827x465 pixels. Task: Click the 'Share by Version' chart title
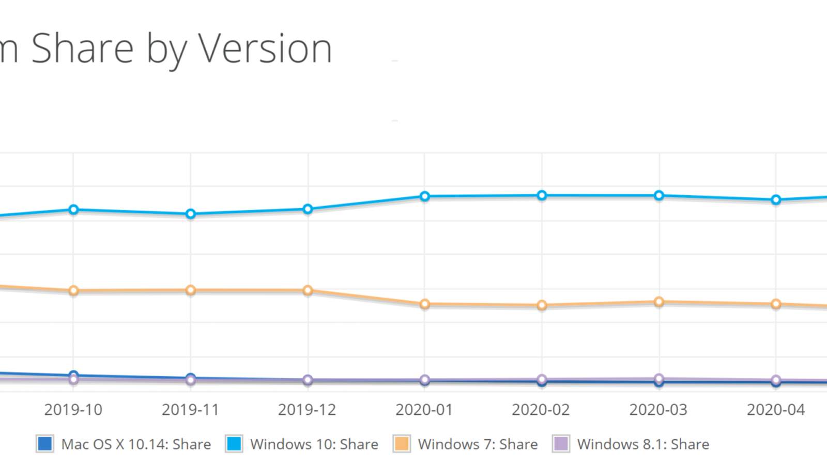(181, 49)
